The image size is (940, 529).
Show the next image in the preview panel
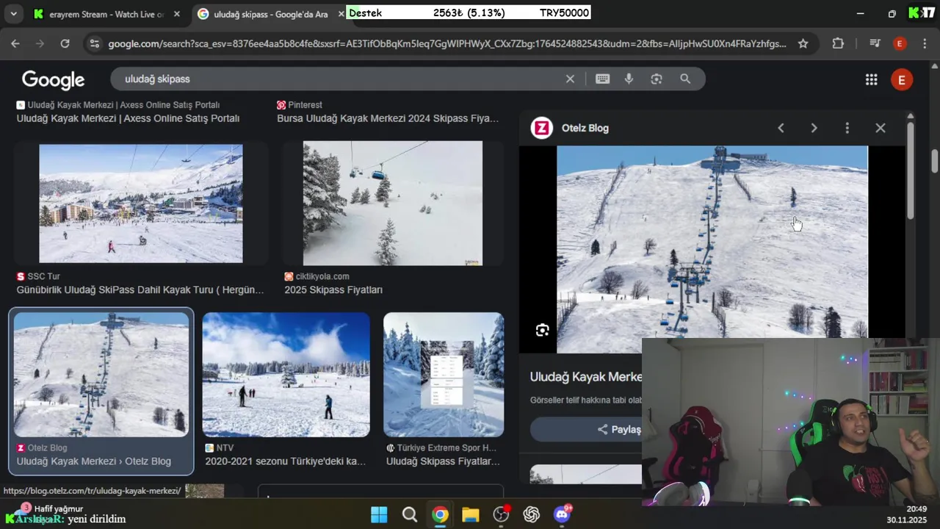pyautogui.click(x=814, y=128)
